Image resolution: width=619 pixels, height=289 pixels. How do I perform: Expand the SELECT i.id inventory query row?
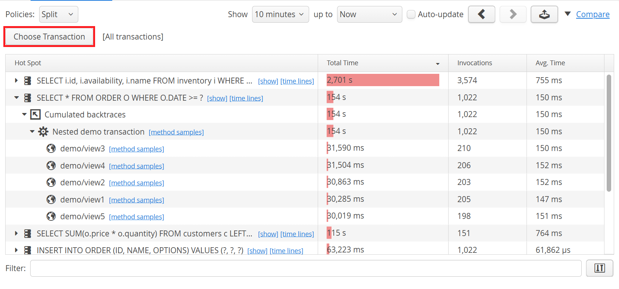click(16, 81)
